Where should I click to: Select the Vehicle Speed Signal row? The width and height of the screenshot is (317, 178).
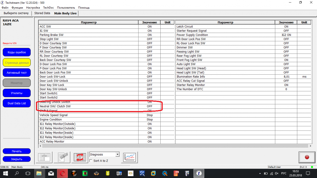point(107,115)
